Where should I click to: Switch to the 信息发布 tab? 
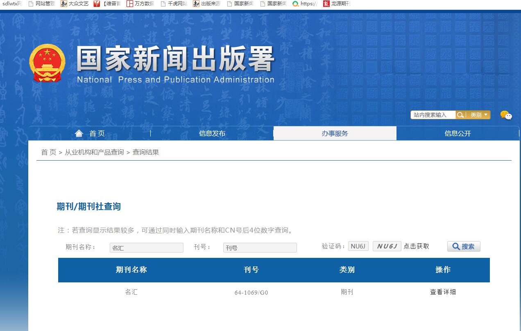(212, 133)
